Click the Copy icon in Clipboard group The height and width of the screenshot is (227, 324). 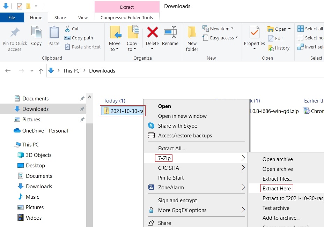(36, 33)
